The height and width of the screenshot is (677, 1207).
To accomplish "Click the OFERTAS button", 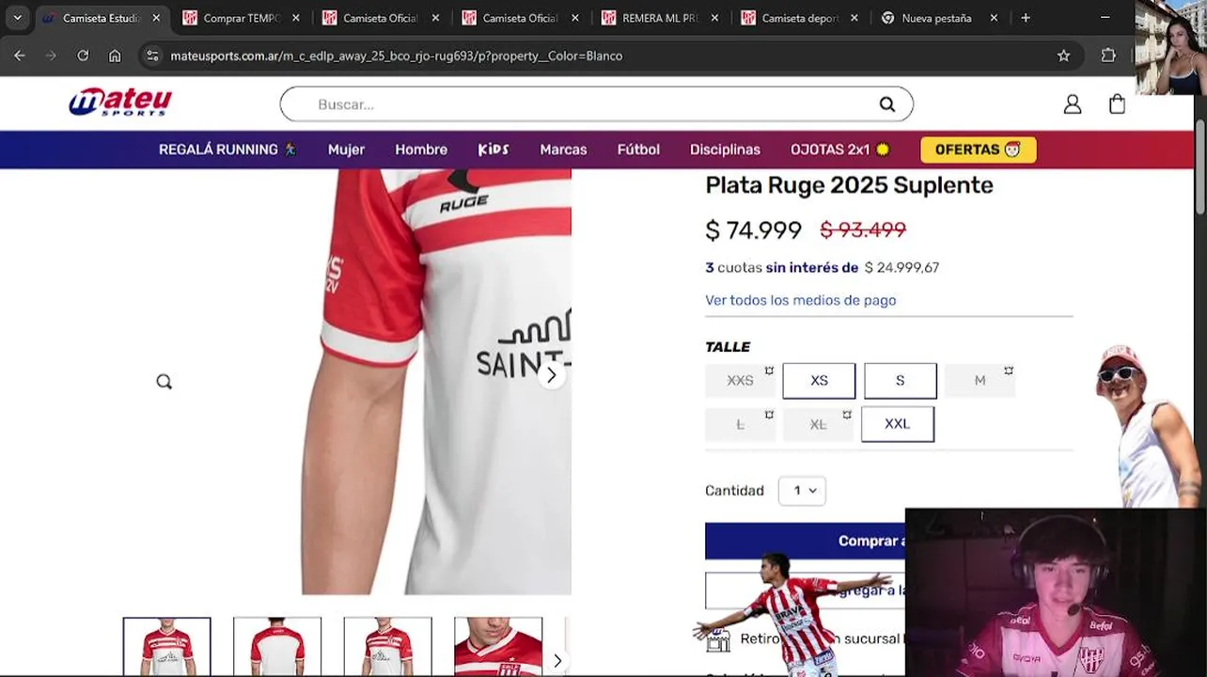I will point(978,150).
